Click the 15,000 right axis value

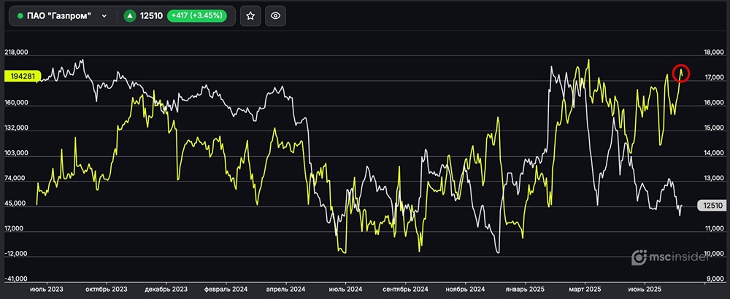pyautogui.click(x=715, y=128)
